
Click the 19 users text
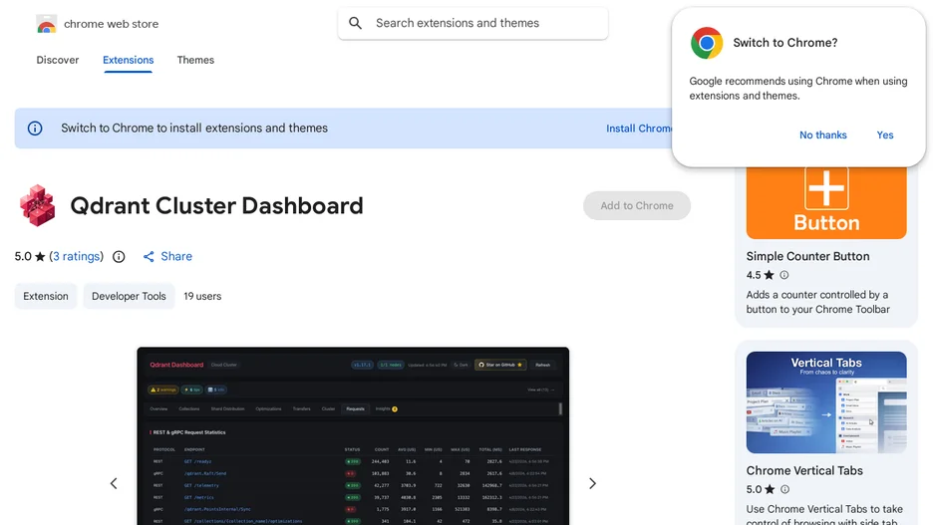[202, 296]
